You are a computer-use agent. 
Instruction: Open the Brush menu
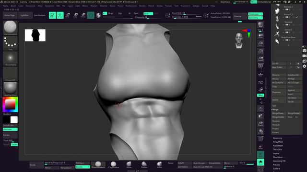(x=13, y=6)
